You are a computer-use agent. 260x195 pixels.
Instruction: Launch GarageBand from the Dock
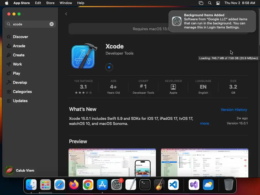pos(159,184)
